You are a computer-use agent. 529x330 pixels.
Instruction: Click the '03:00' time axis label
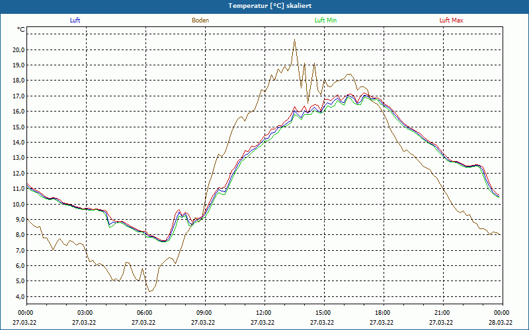coord(86,313)
